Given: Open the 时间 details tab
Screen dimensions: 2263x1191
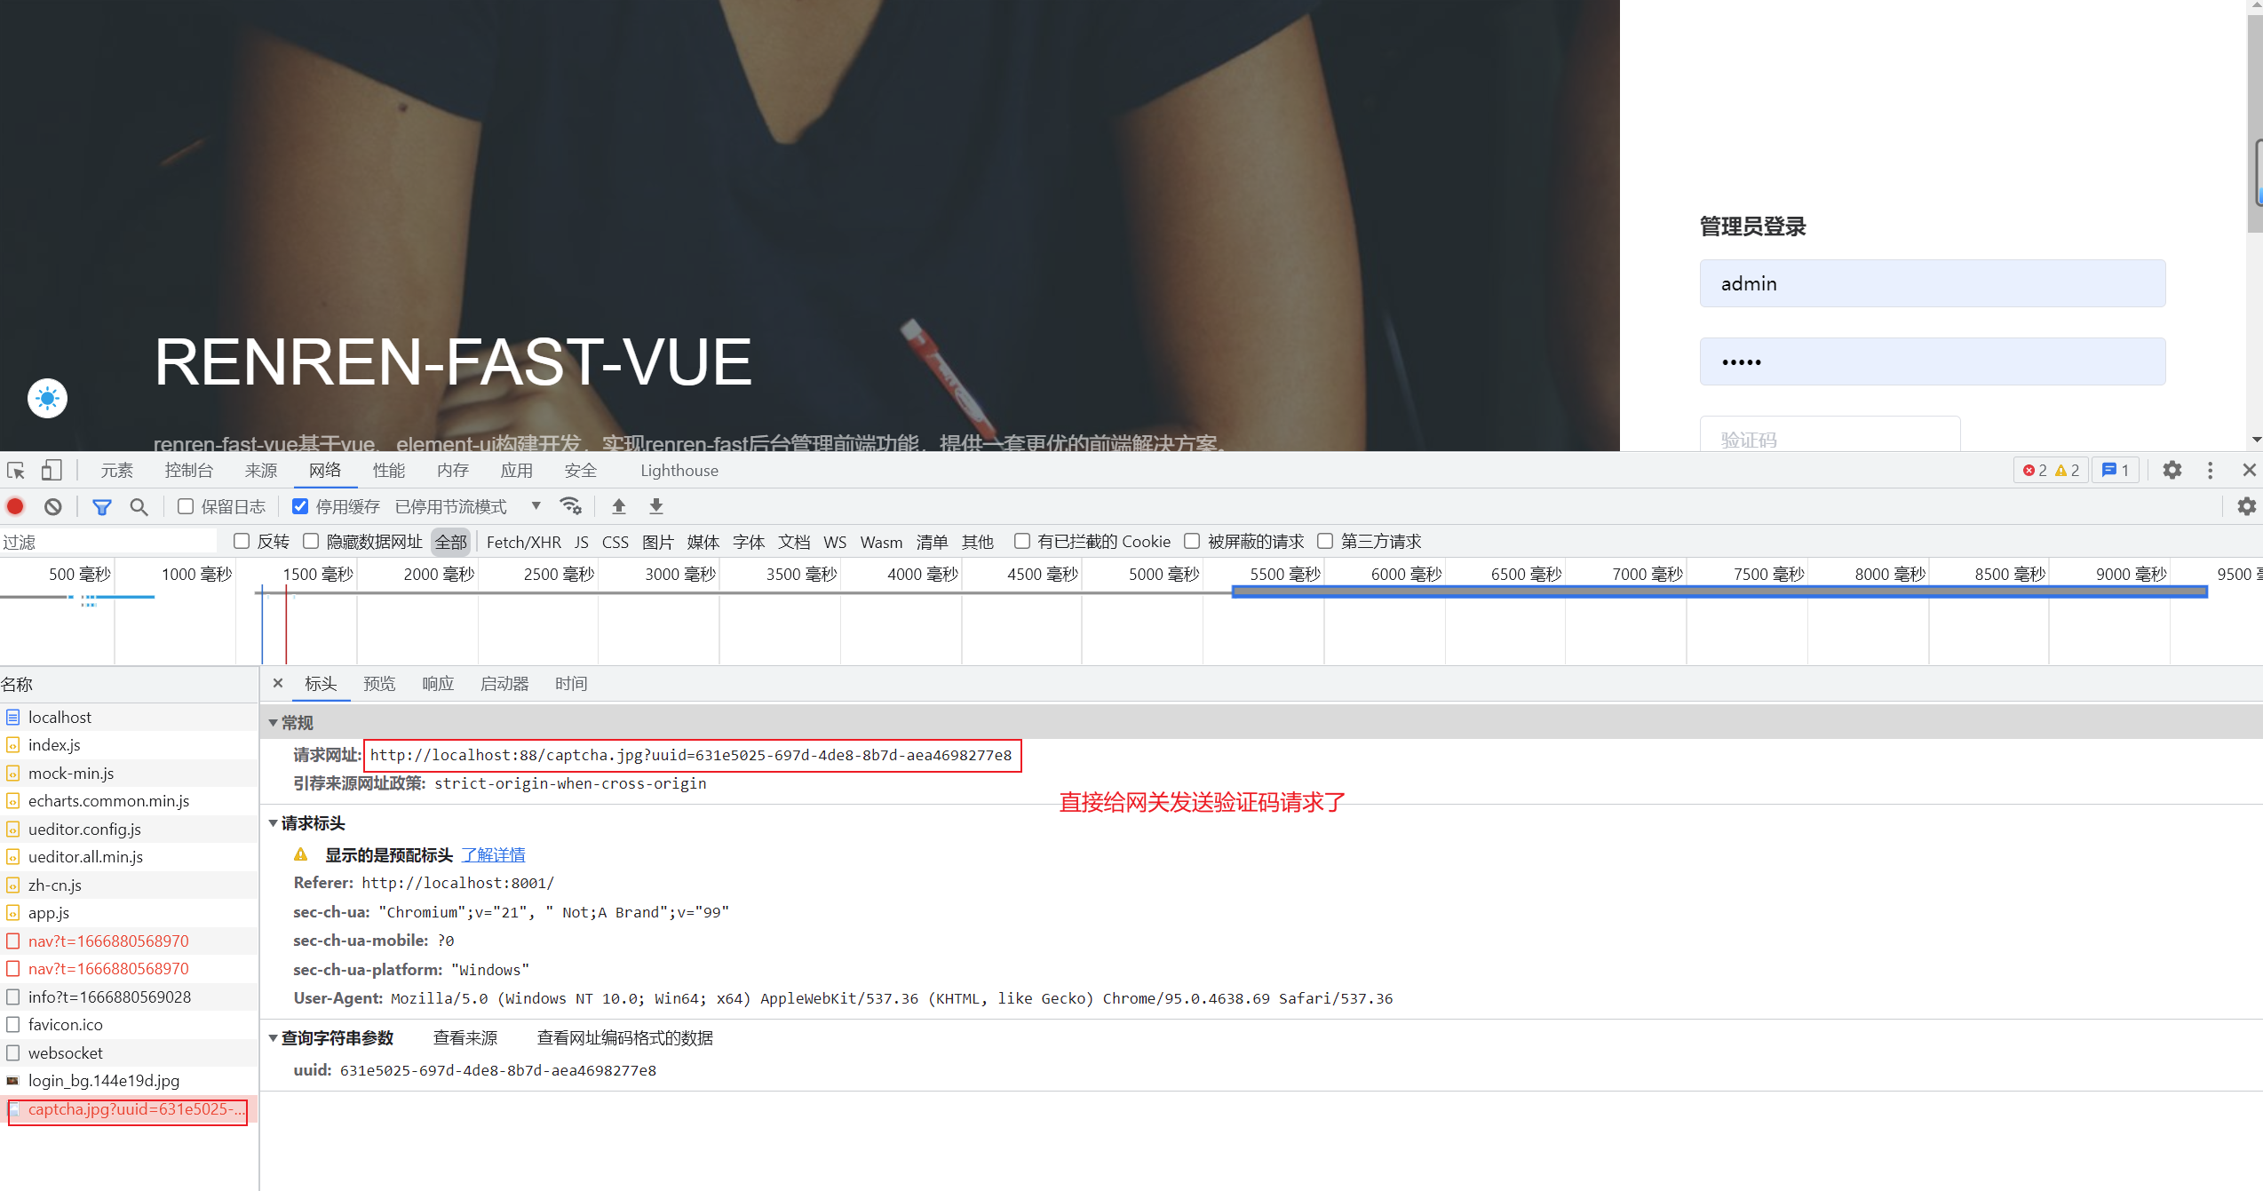Looking at the screenshot, I should [x=571, y=683].
